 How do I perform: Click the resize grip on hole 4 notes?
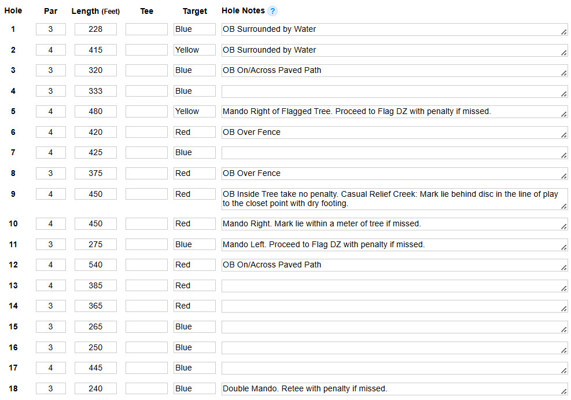(x=563, y=94)
